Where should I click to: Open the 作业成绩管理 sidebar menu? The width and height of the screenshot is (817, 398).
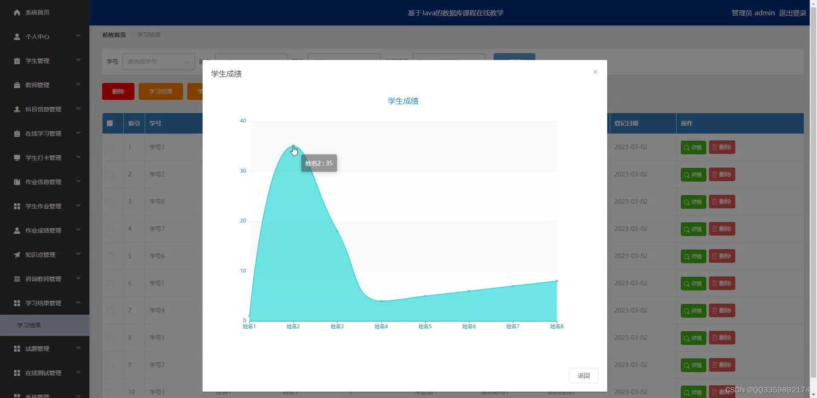click(45, 230)
